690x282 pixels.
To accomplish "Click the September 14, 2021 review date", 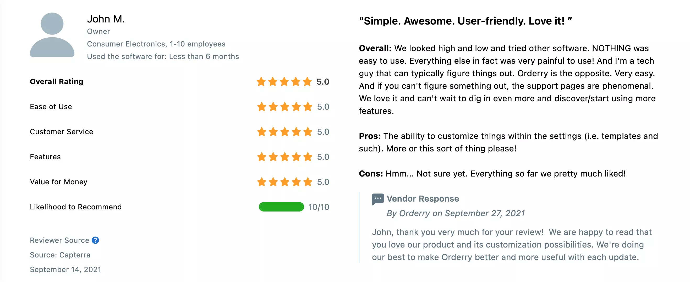I will coord(65,269).
